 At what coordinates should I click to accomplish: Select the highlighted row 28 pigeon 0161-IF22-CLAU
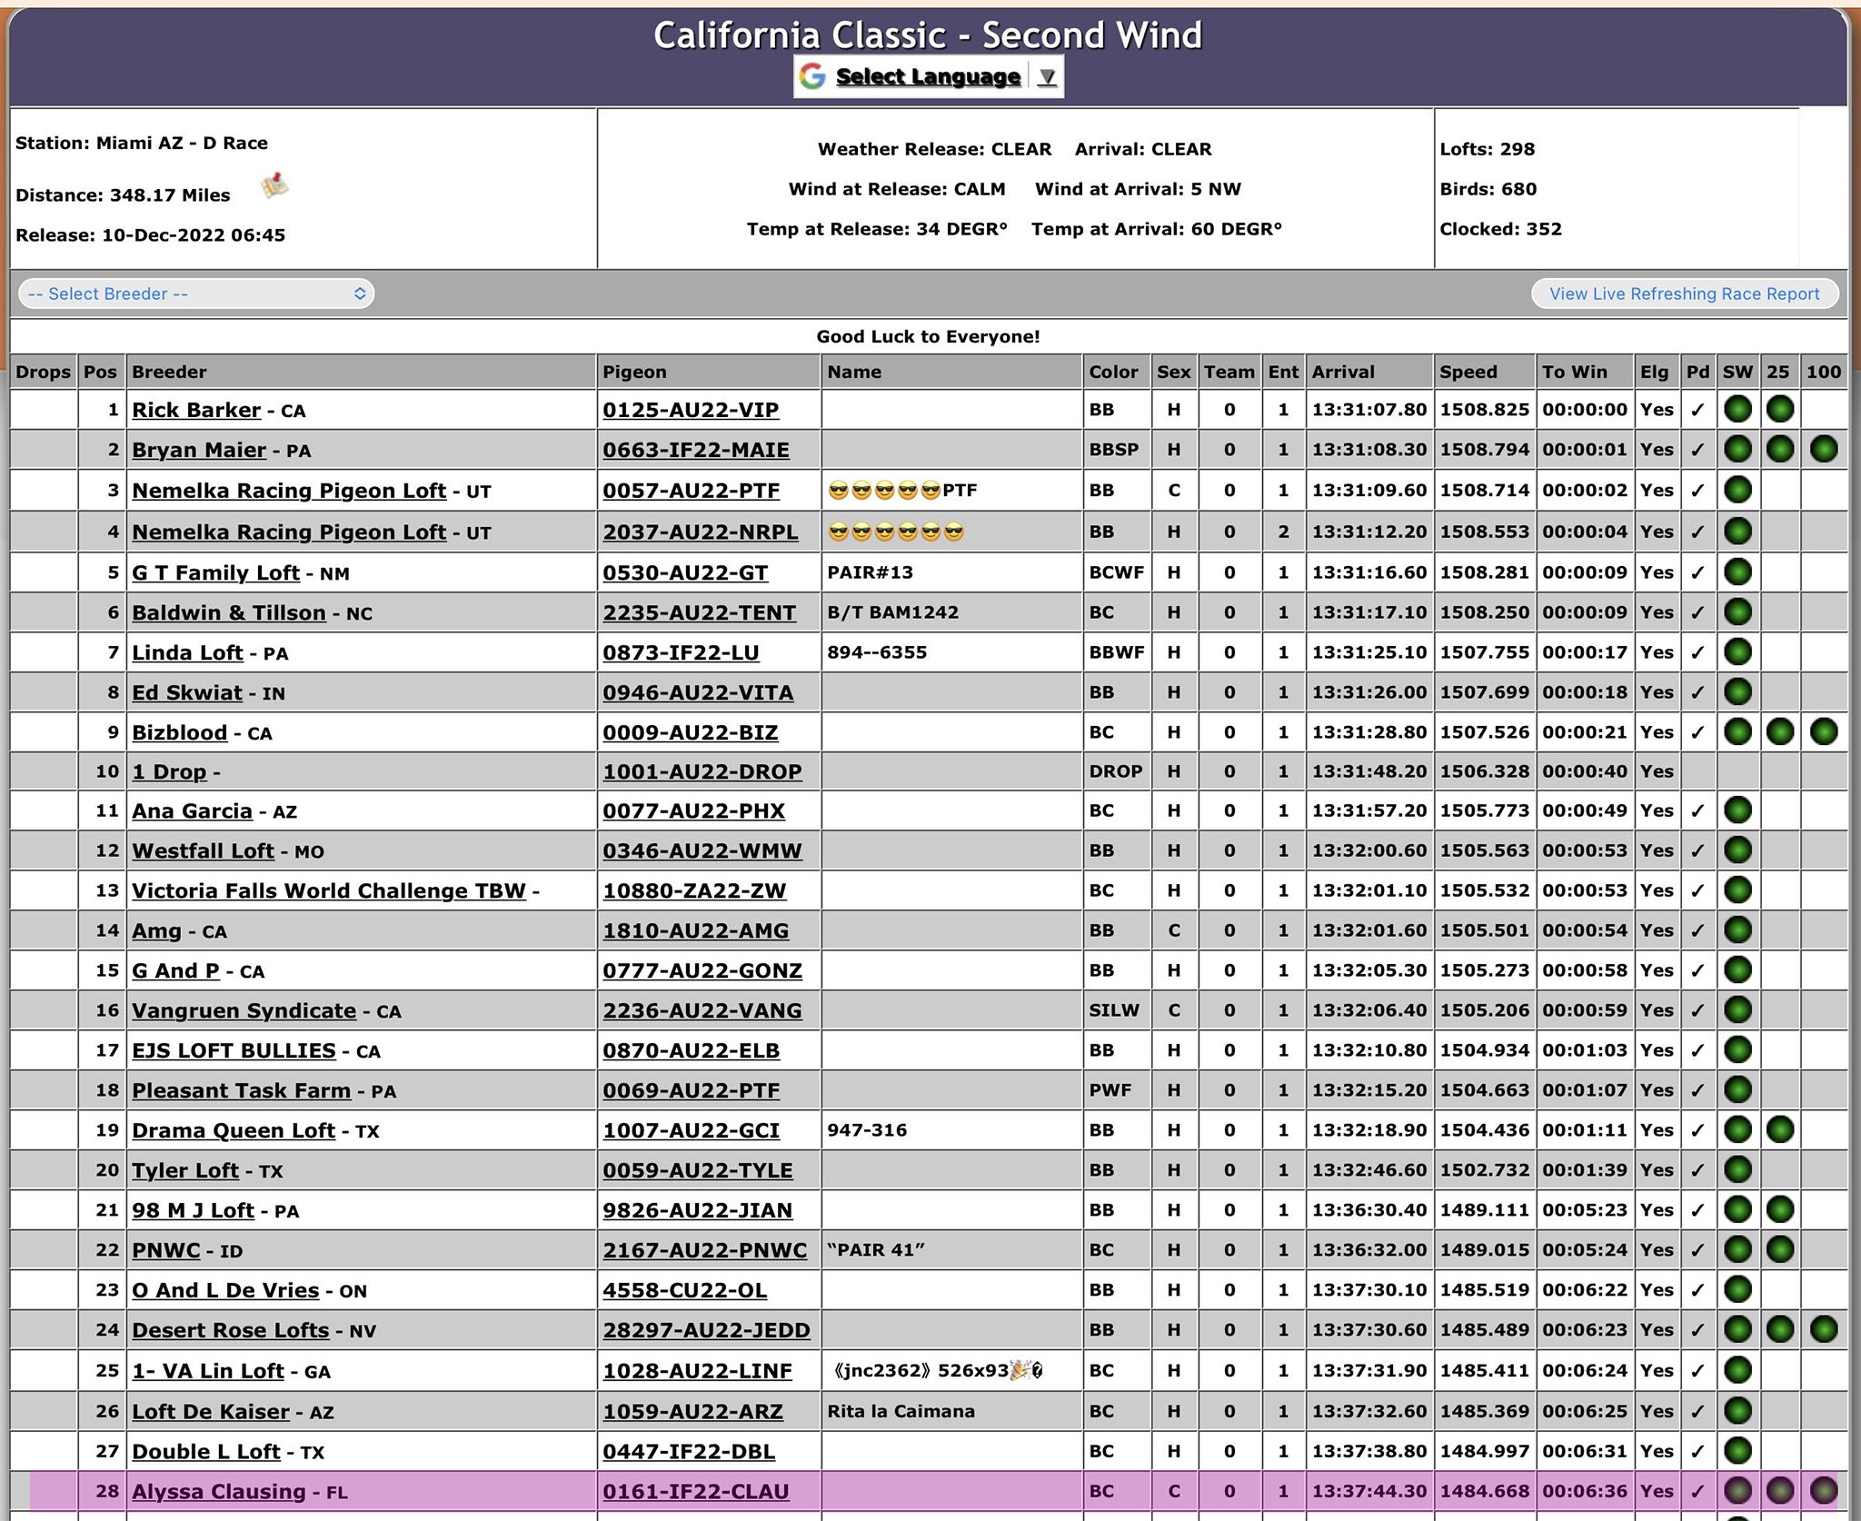coord(695,1491)
